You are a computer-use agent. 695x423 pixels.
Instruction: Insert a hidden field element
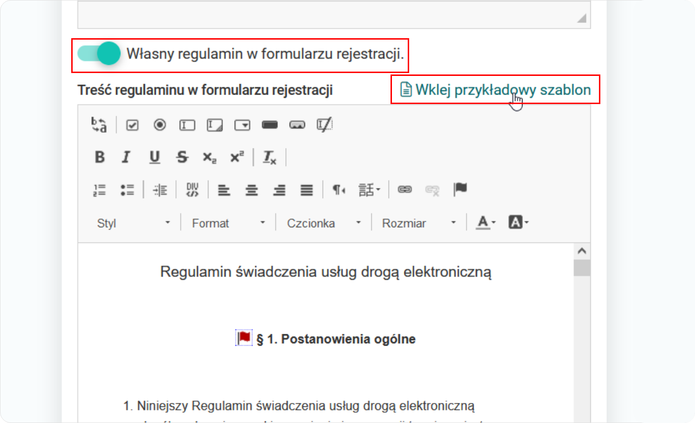(325, 125)
